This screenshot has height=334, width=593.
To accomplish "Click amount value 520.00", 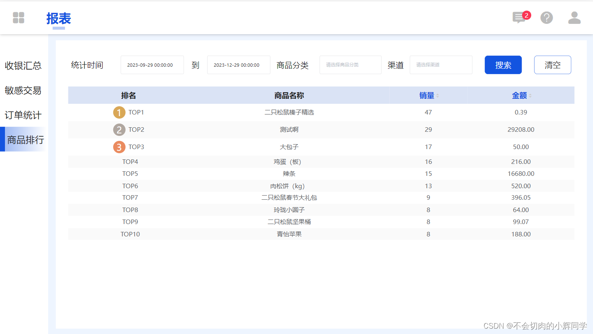I will tap(521, 186).
